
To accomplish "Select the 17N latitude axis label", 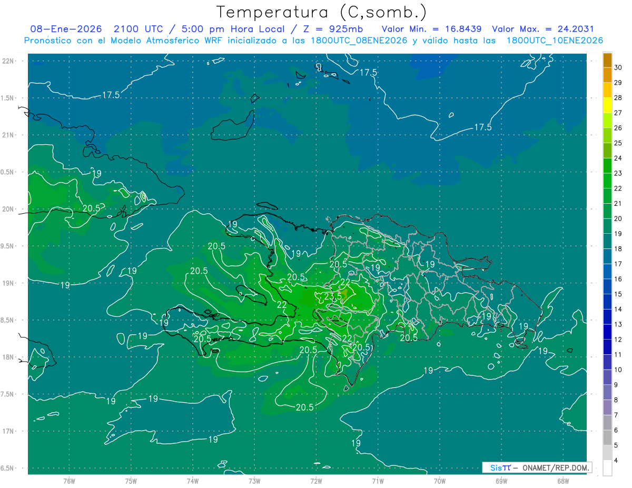I will [x=9, y=431].
